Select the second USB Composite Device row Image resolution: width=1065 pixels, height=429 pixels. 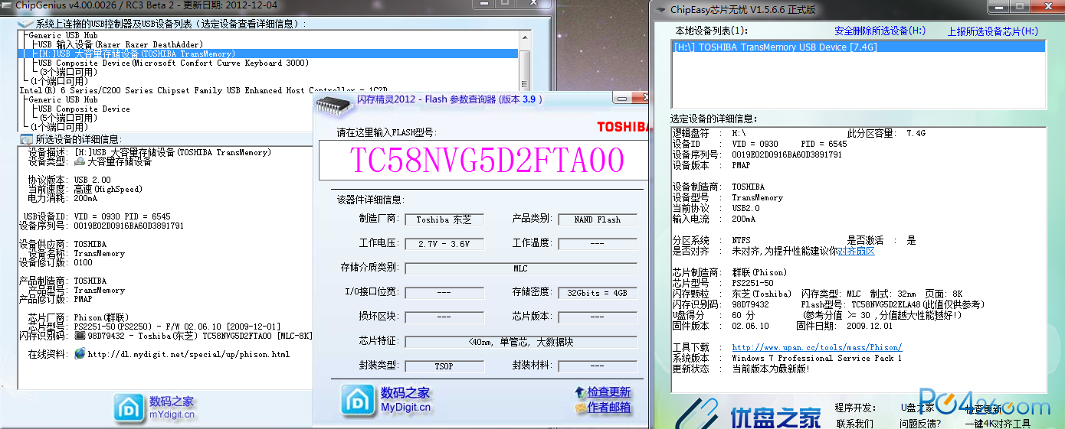(84, 109)
